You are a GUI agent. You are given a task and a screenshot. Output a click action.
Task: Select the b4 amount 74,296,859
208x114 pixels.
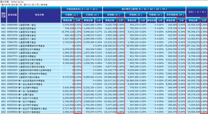click(x=171, y=46)
